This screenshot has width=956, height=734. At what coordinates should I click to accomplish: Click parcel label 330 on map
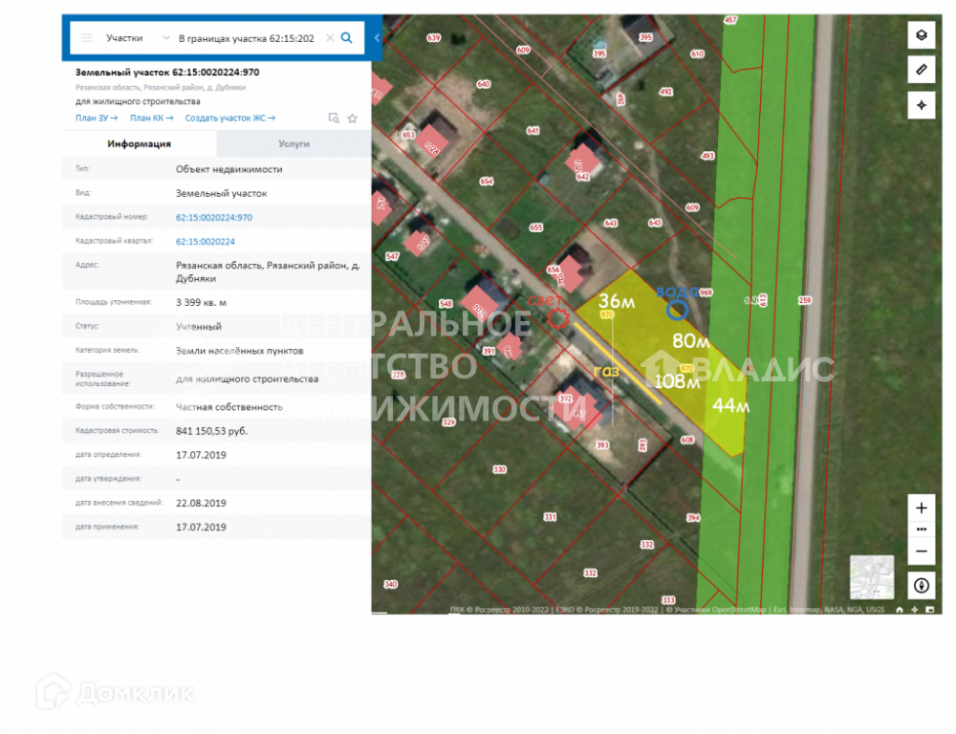coord(499,469)
